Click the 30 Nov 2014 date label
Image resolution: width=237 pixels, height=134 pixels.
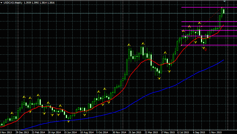pos(119,132)
